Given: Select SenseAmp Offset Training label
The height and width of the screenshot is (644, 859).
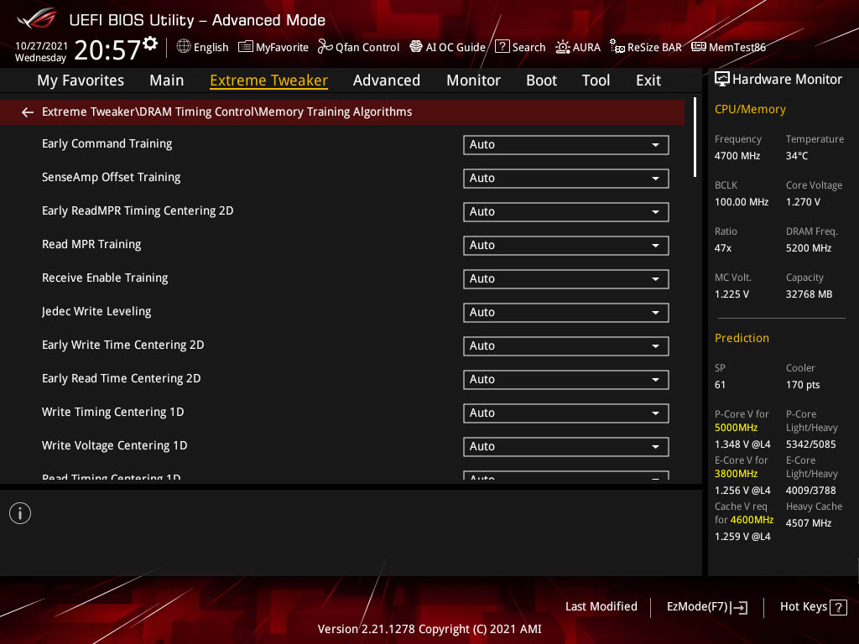Looking at the screenshot, I should click(x=112, y=178).
